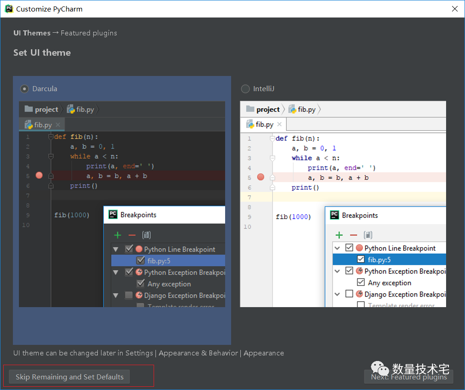Image resolution: width=465 pixels, height=390 pixels.
Task: Click the red minus icon in Darcula preview
Action: coord(132,235)
